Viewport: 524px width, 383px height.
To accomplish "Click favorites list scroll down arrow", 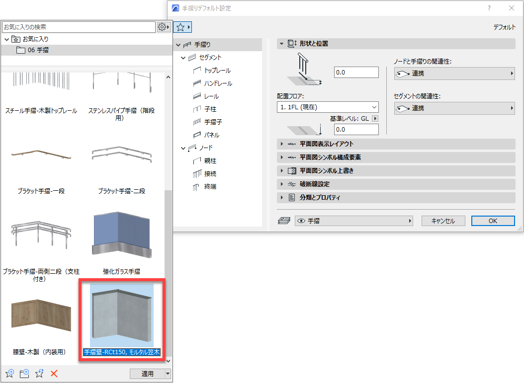I will click(x=168, y=361).
